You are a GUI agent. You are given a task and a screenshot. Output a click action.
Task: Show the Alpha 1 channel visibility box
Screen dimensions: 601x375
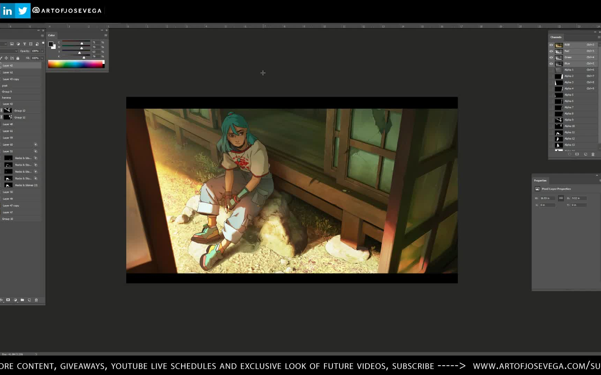click(x=551, y=70)
